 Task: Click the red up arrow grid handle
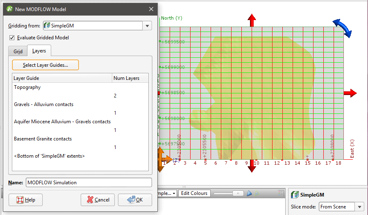(x=252, y=20)
